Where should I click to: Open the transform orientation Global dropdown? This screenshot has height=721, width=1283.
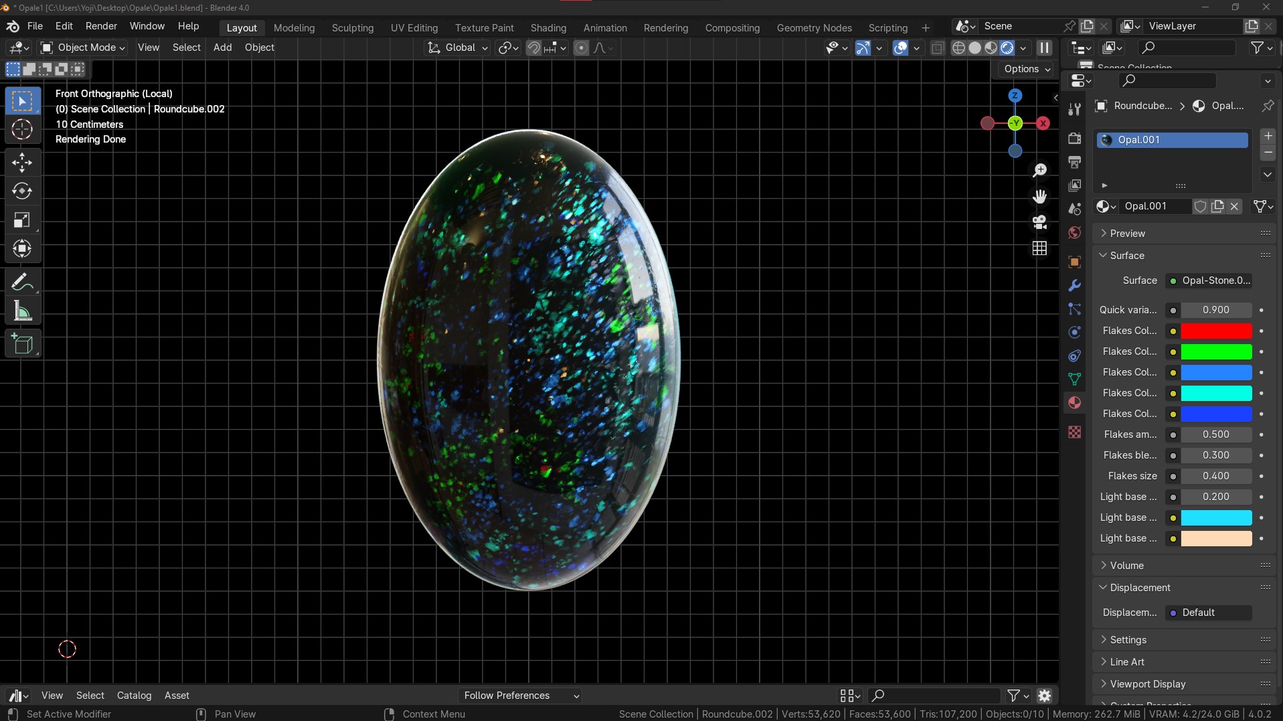457,48
